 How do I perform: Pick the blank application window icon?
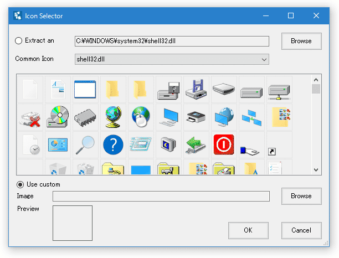(85, 89)
